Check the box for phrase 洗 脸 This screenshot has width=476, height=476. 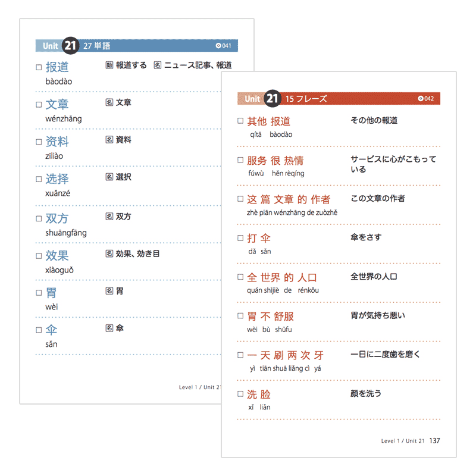pyautogui.click(x=240, y=394)
